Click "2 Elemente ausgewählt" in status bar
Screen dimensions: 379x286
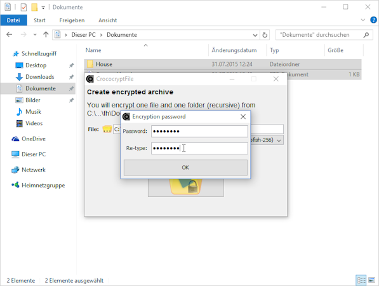tap(74, 281)
